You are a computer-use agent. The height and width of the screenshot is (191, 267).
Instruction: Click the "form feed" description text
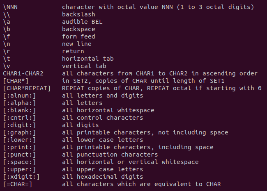(78, 36)
